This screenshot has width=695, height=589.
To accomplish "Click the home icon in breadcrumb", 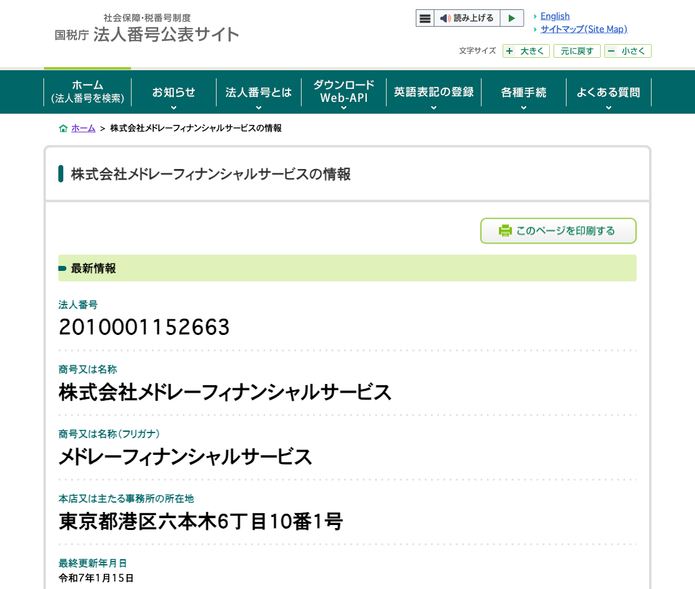I will coord(63,128).
